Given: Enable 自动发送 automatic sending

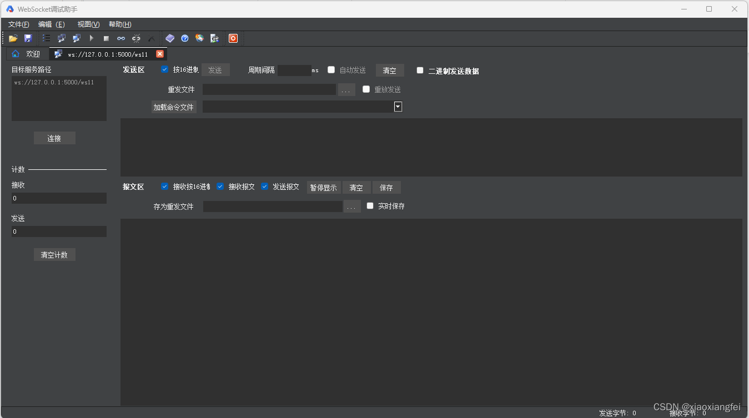Looking at the screenshot, I should pyautogui.click(x=331, y=69).
